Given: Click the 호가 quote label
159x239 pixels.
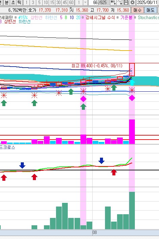Looking at the screenshot, I should click(32, 10).
